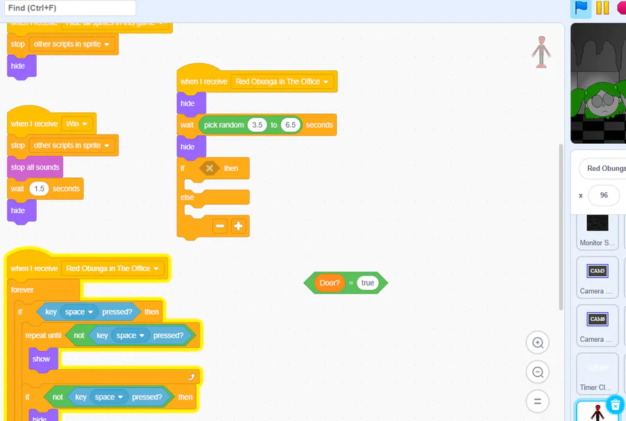The image size is (626, 421).
Task: Edit the sprite x position field 96
Action: (x=604, y=195)
